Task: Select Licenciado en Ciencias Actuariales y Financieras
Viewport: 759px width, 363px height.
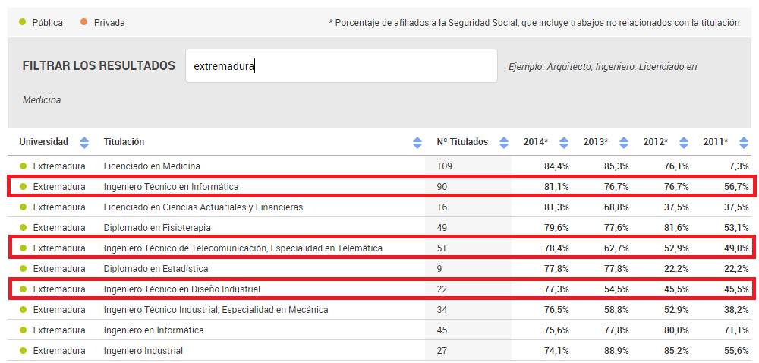Action: [x=203, y=207]
